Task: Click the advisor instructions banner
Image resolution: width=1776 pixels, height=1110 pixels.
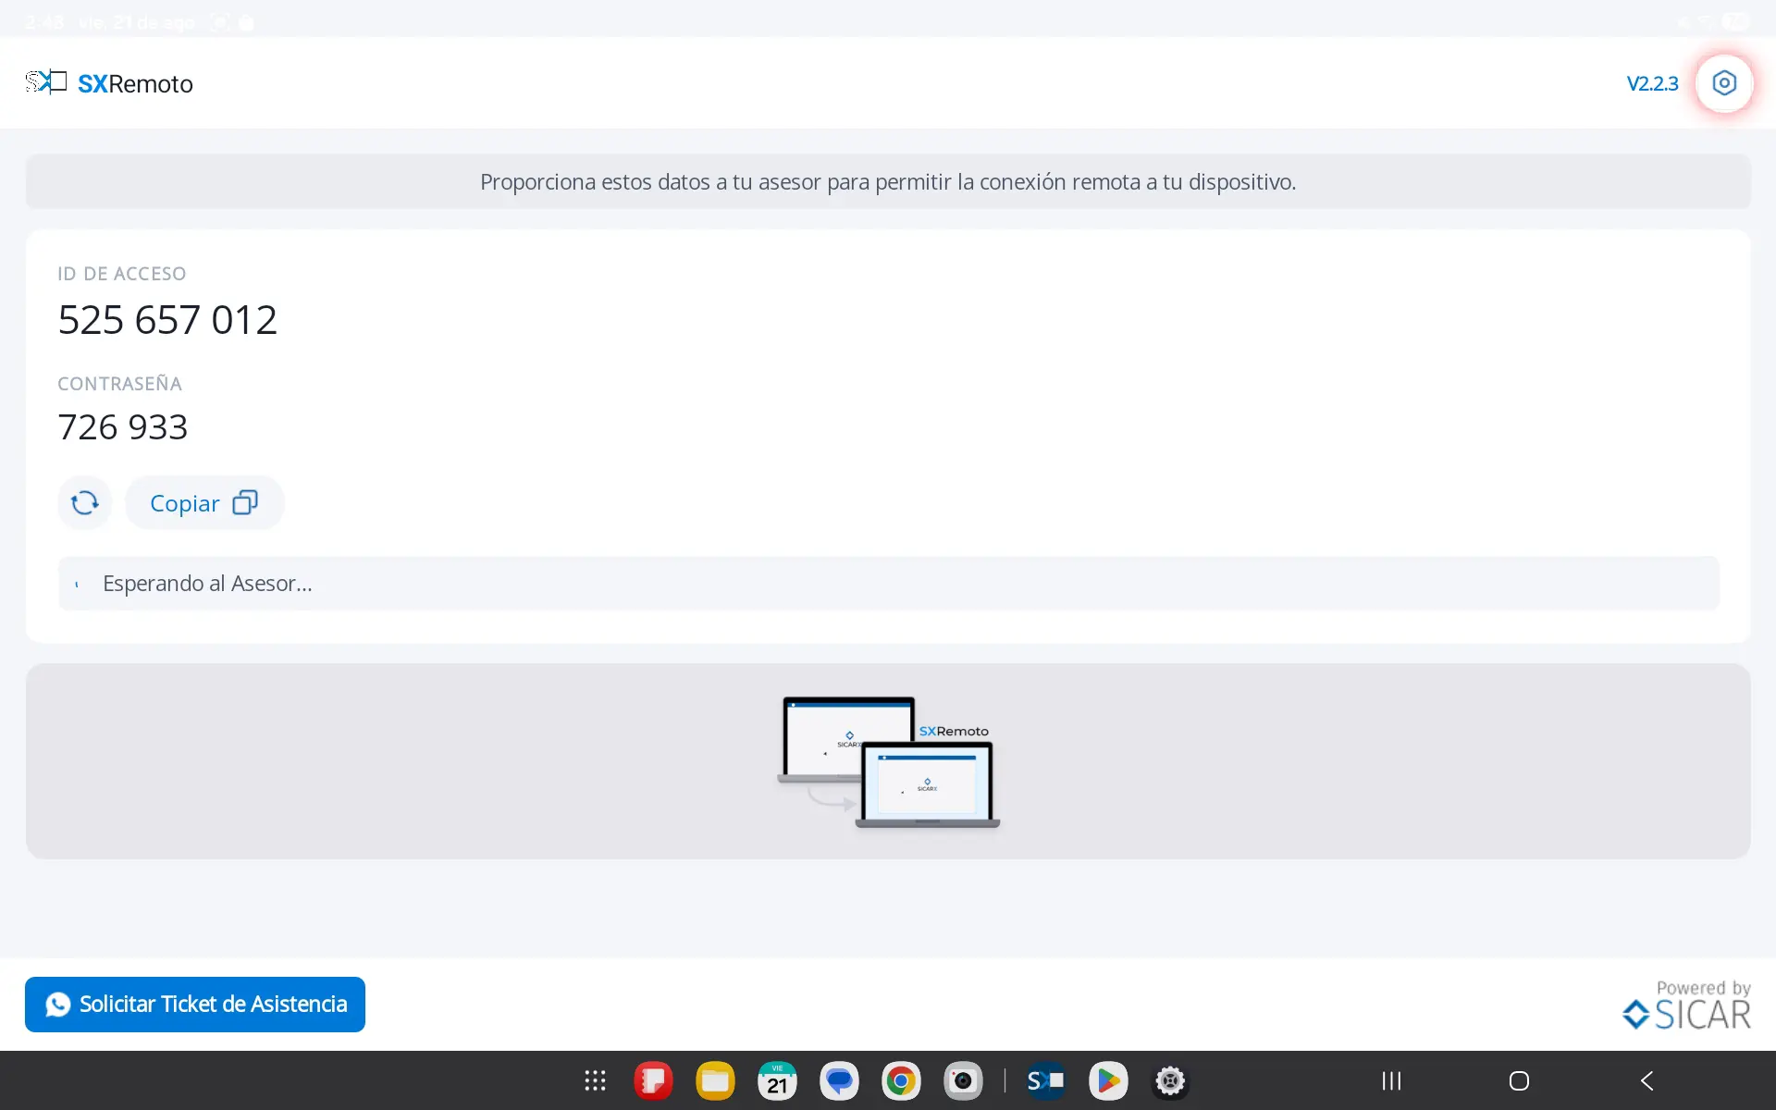Action: [888, 181]
